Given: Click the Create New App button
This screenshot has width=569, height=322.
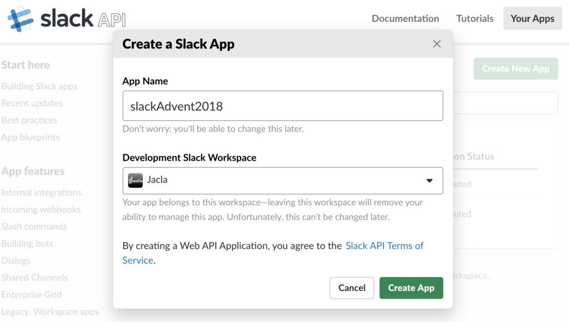Looking at the screenshot, I should (x=516, y=68).
